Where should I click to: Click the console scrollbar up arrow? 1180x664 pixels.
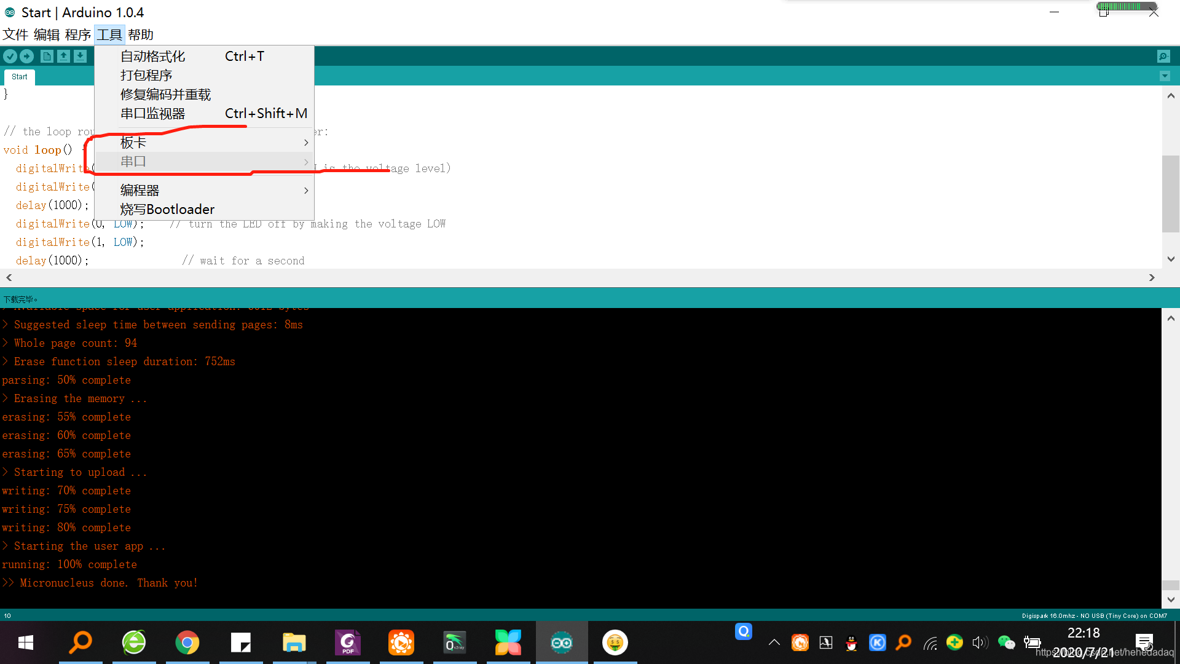[1171, 318]
